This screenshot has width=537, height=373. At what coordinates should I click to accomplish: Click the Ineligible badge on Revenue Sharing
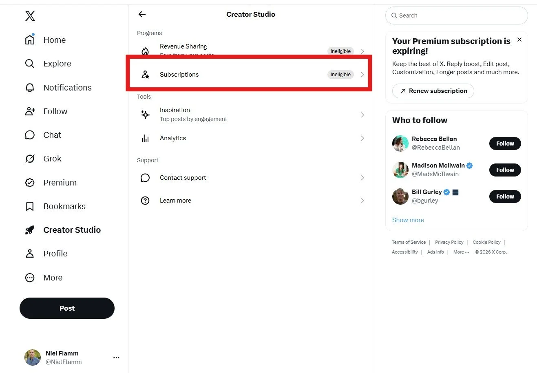[340, 51]
